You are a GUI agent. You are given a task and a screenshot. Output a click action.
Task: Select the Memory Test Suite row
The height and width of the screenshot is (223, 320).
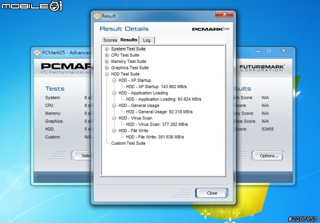[x=128, y=61]
